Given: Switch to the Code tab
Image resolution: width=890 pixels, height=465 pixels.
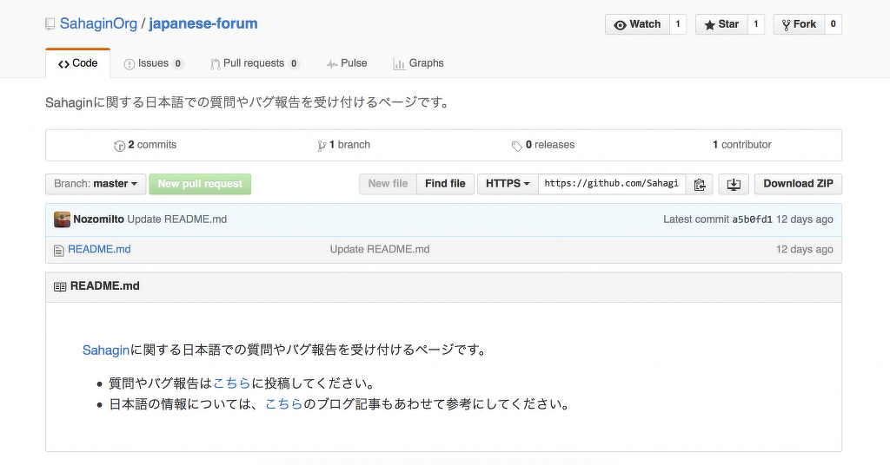Looking at the screenshot, I should coord(77,63).
